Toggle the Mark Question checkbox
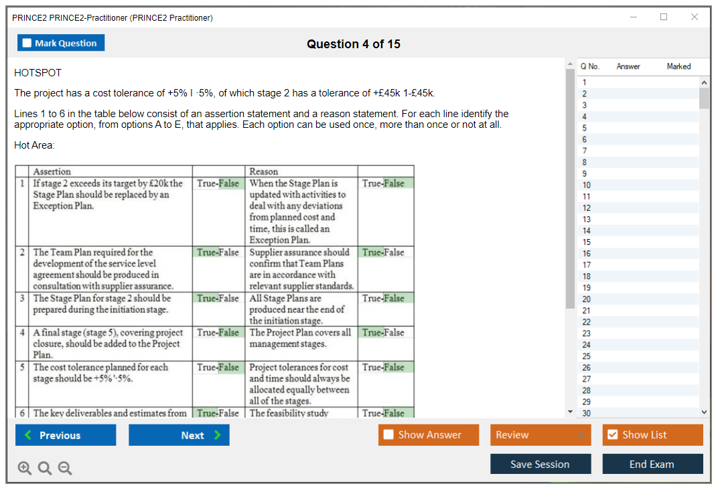 (27, 44)
